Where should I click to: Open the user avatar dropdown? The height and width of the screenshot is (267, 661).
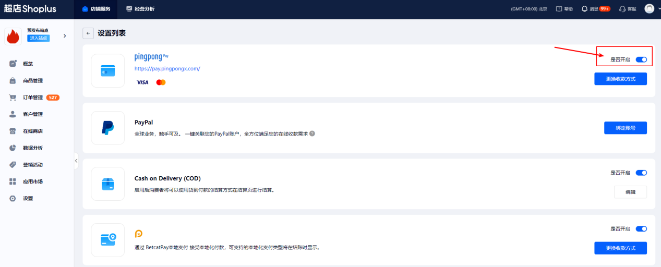650,9
